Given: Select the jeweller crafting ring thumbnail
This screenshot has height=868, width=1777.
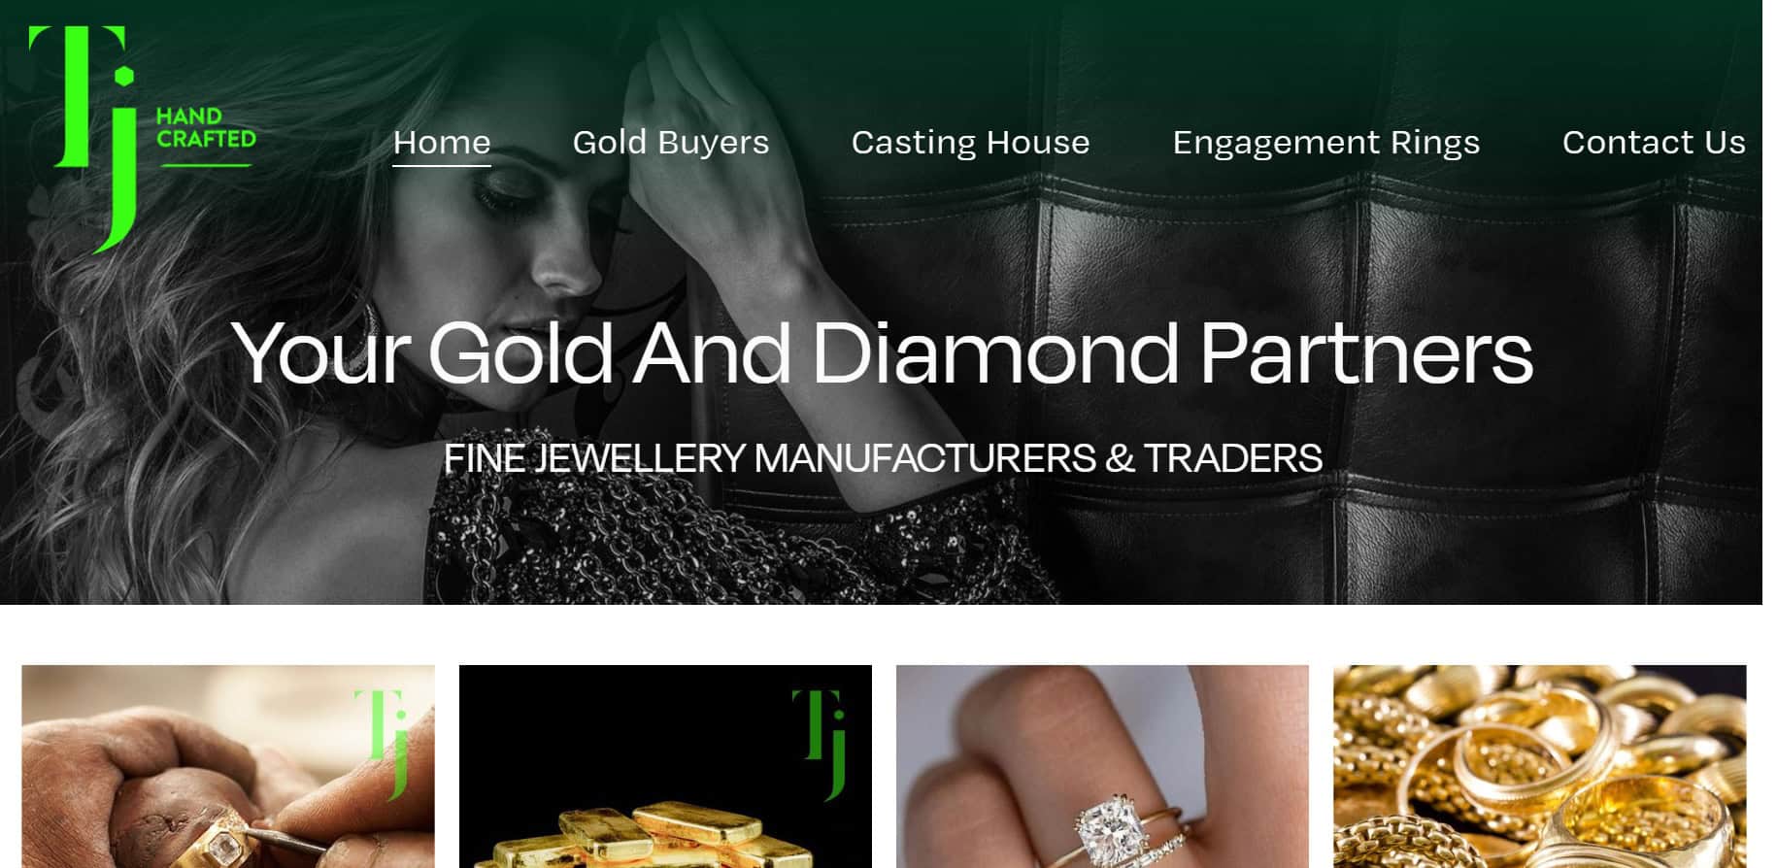Looking at the screenshot, I should [x=228, y=766].
